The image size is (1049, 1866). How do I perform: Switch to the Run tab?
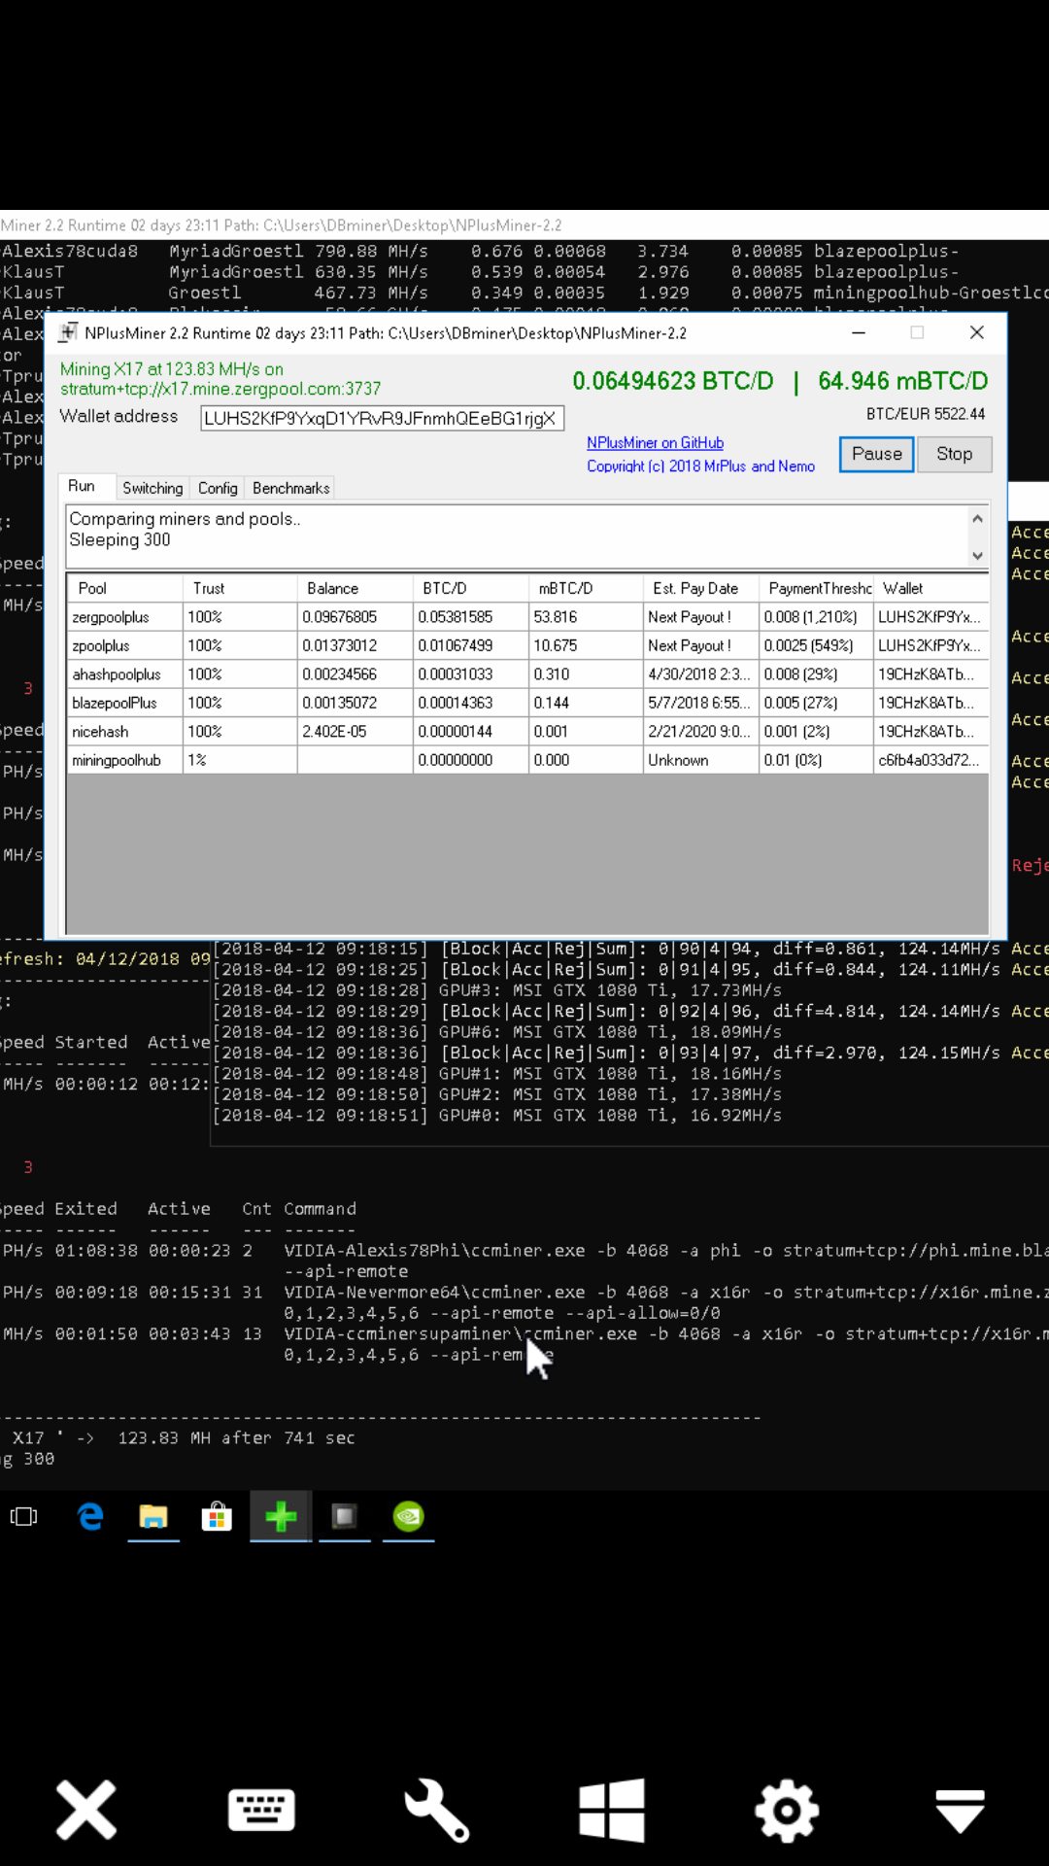(x=82, y=486)
